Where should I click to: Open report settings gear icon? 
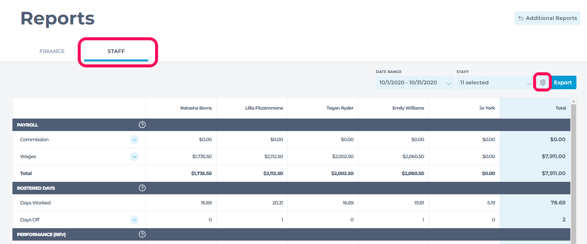(543, 82)
